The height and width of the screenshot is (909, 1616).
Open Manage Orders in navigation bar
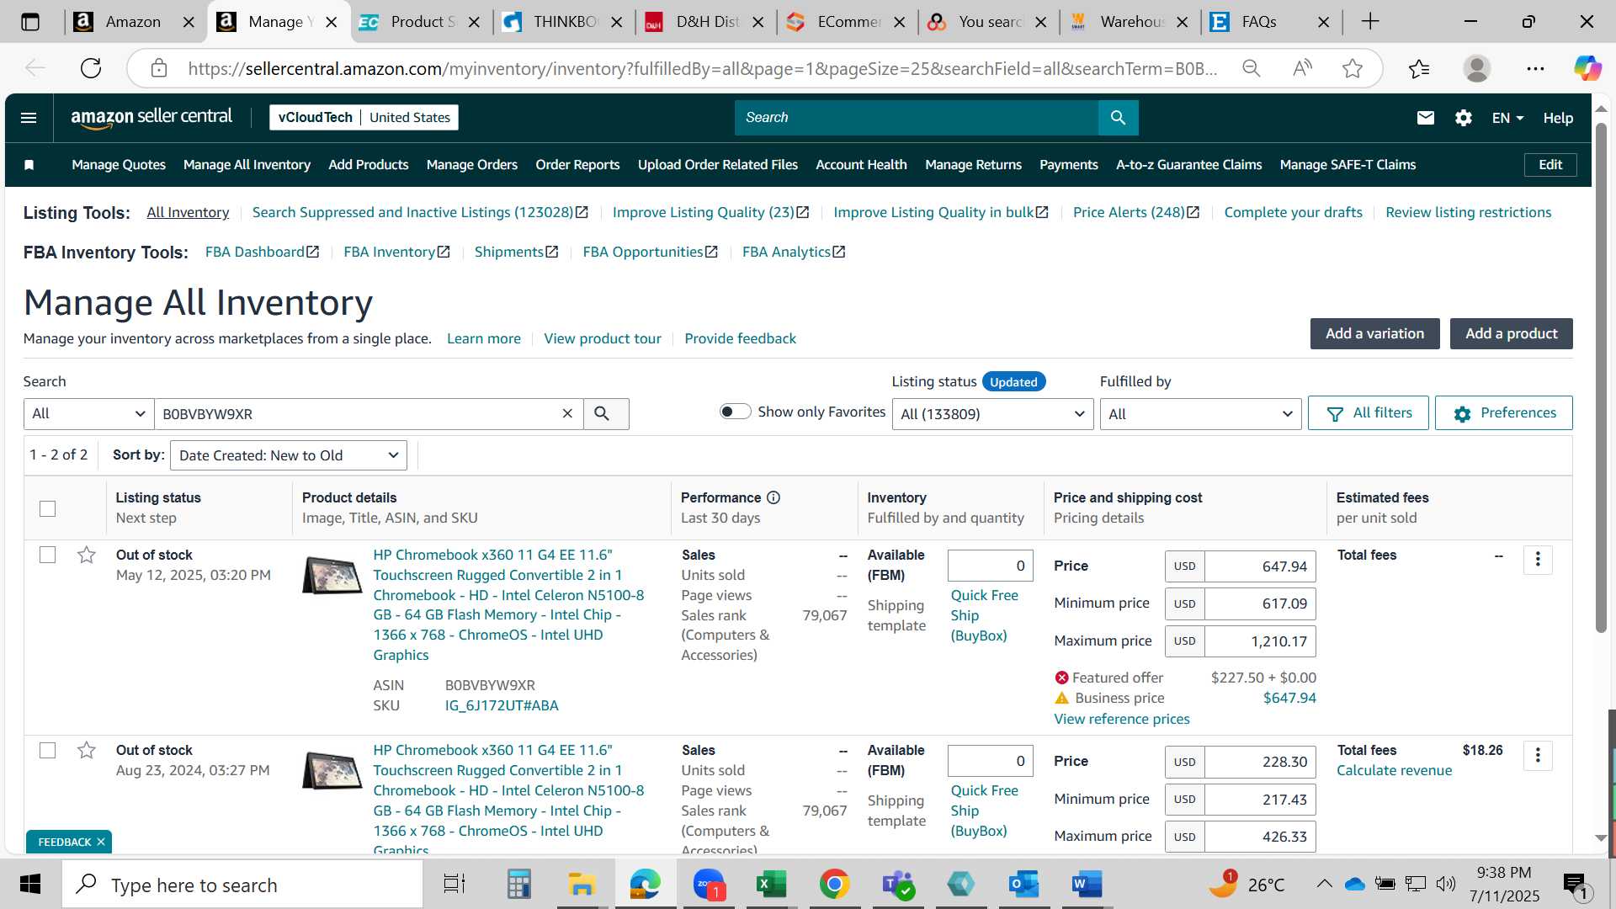[x=471, y=165]
